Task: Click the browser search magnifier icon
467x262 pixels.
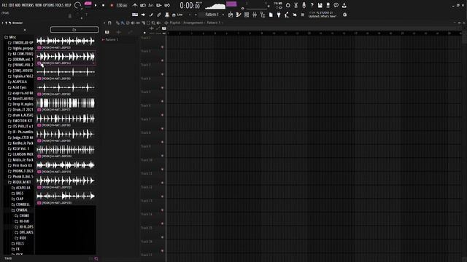Action: coord(96,259)
